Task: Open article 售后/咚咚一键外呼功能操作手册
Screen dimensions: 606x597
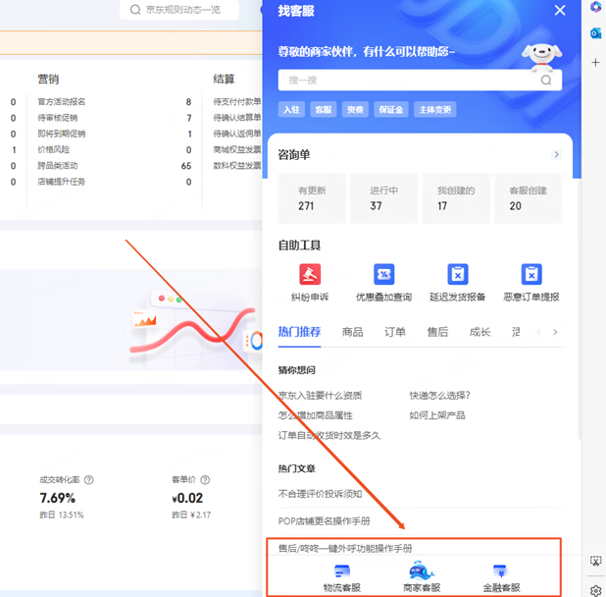Action: coord(345,548)
